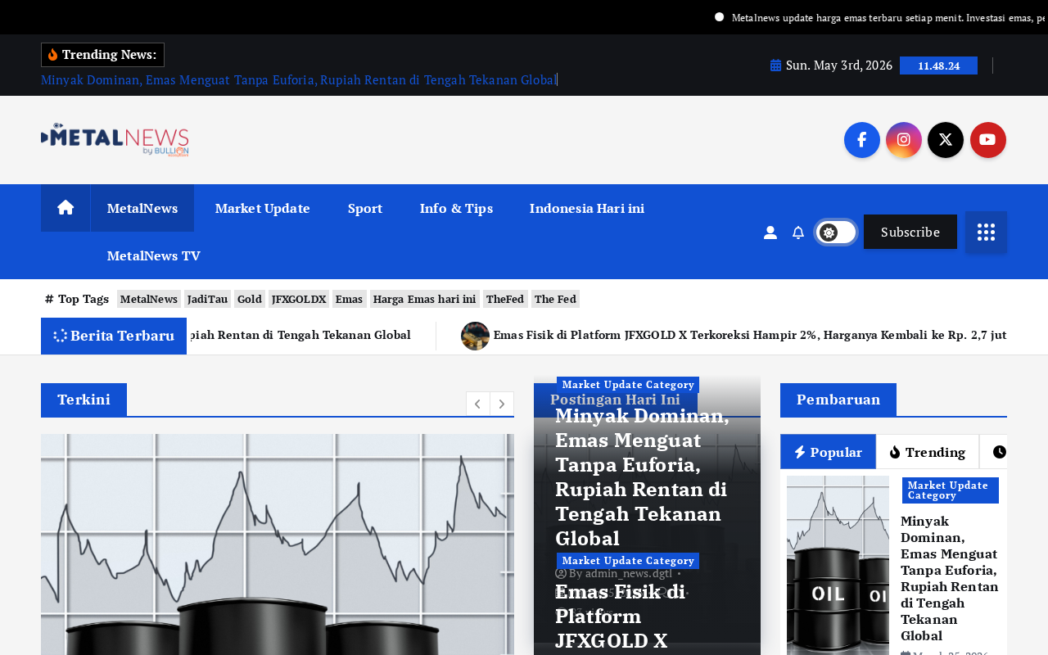Open the Instagram social icon
Screen dimensions: 1048x655
coord(904,140)
